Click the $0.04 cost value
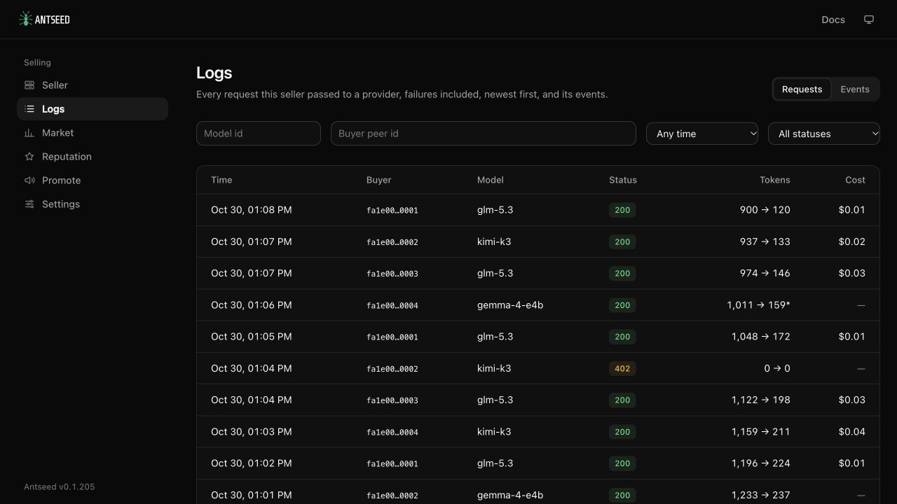 point(852,432)
